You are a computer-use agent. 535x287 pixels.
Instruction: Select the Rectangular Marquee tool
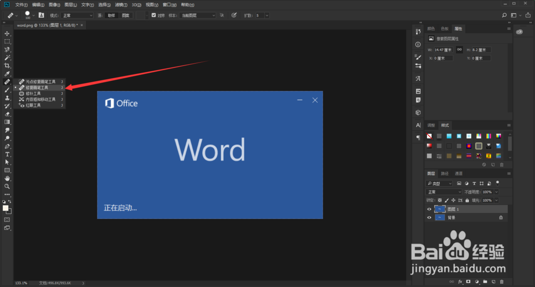click(7, 41)
